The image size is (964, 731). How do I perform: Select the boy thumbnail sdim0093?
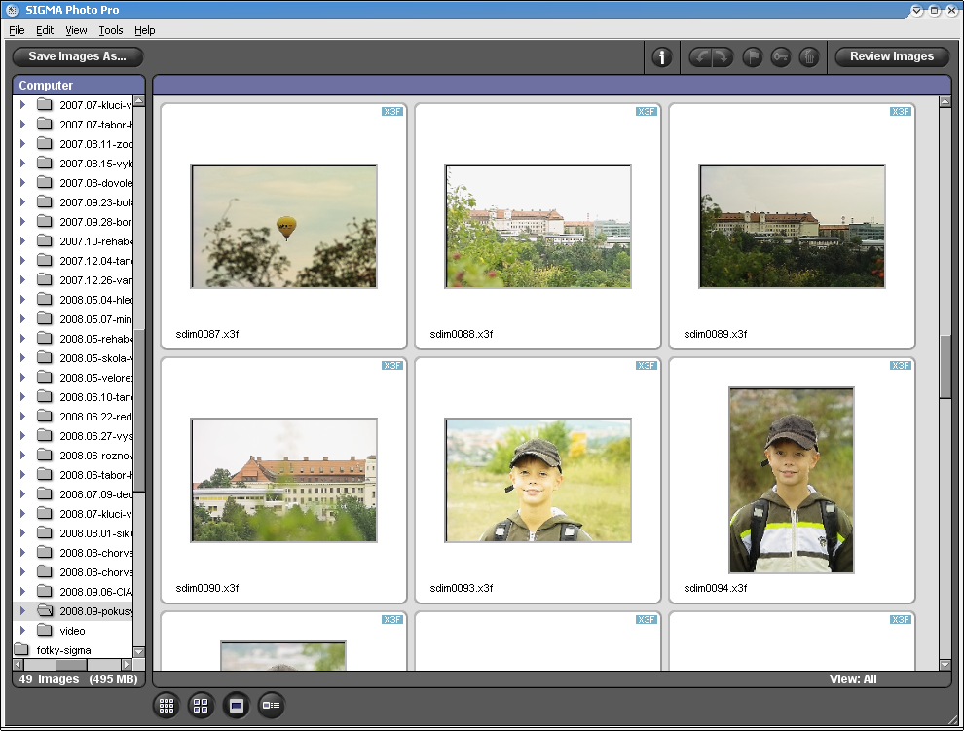(538, 480)
